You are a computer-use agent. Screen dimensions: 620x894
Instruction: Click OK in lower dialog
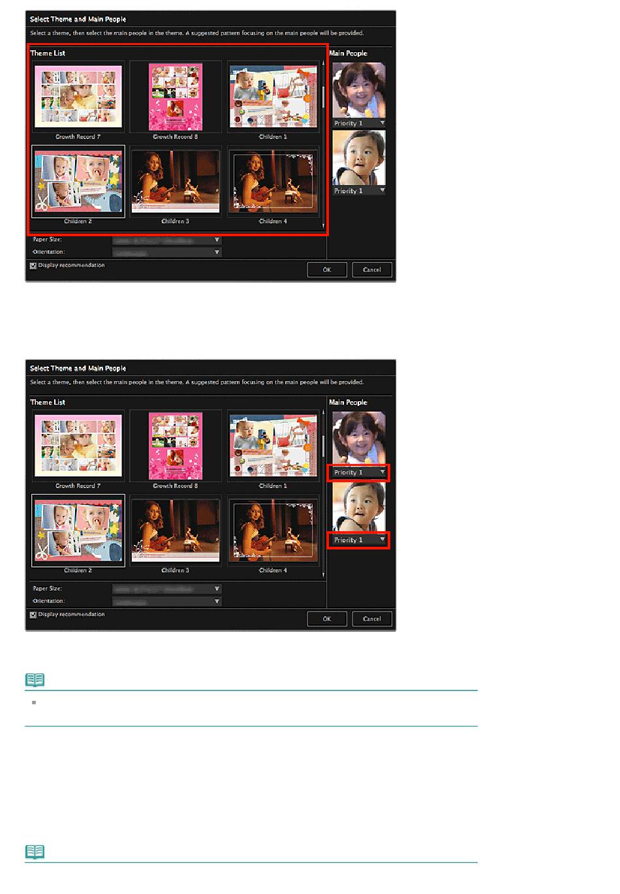[327, 619]
